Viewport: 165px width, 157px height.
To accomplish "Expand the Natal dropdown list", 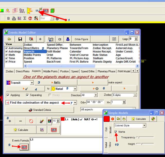I will point(75,89).
